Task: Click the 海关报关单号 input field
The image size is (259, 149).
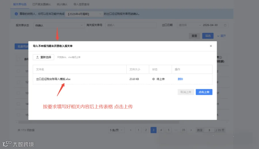Action: coord(131,25)
